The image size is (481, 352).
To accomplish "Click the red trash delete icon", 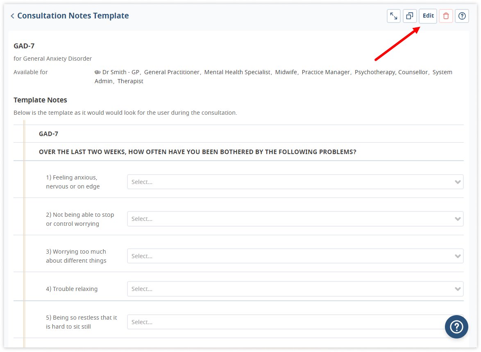I will click(446, 16).
